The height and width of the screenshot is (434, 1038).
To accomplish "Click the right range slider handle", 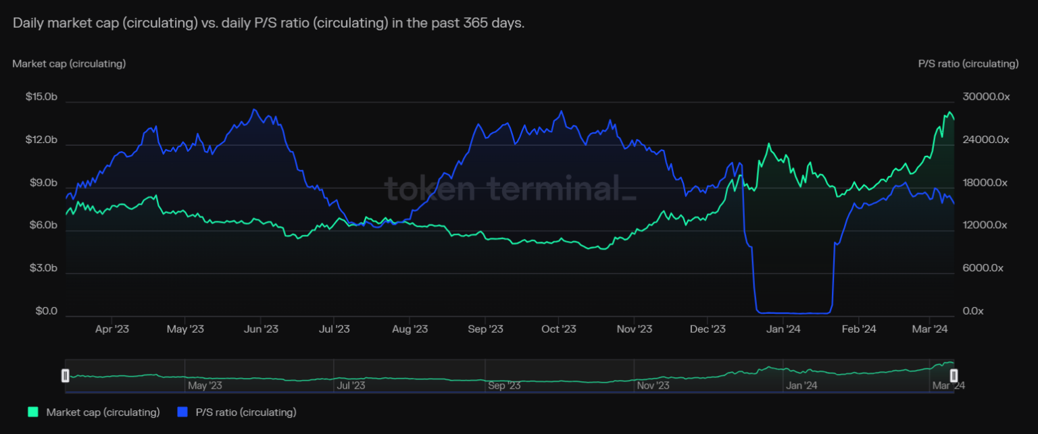I will click(x=954, y=375).
